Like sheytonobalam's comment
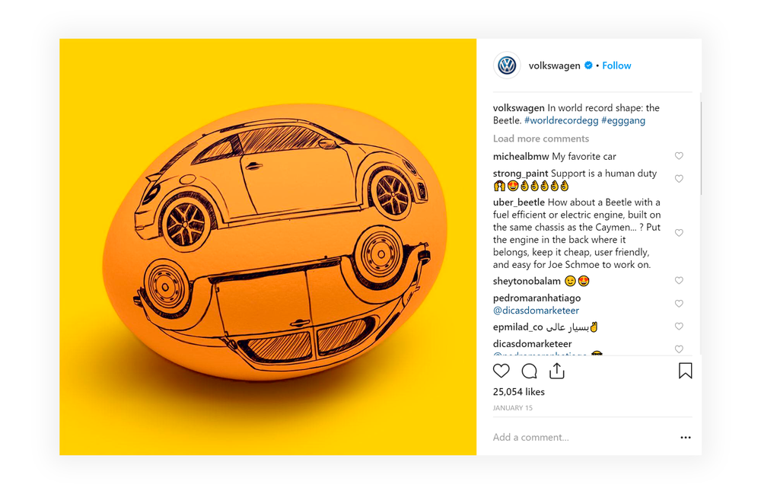Screen dimensions: 761x494 [x=679, y=280]
